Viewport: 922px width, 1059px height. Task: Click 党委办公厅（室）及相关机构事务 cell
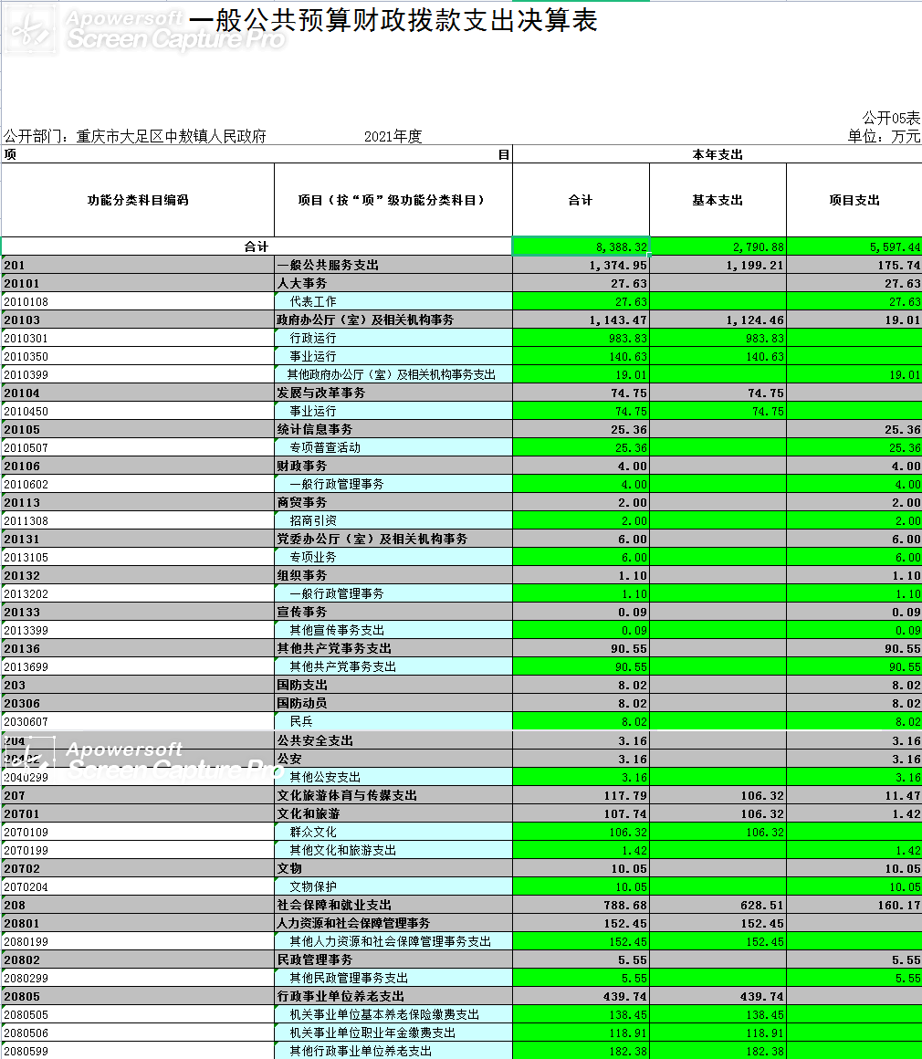(393, 539)
